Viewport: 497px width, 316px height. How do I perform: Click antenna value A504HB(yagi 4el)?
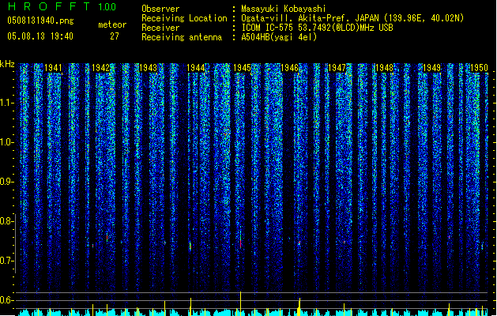279,37
